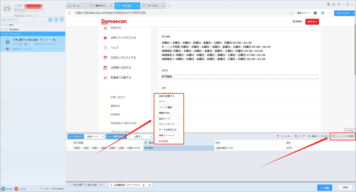
Task: Choose データを修正する in context menu
Action: (169, 130)
